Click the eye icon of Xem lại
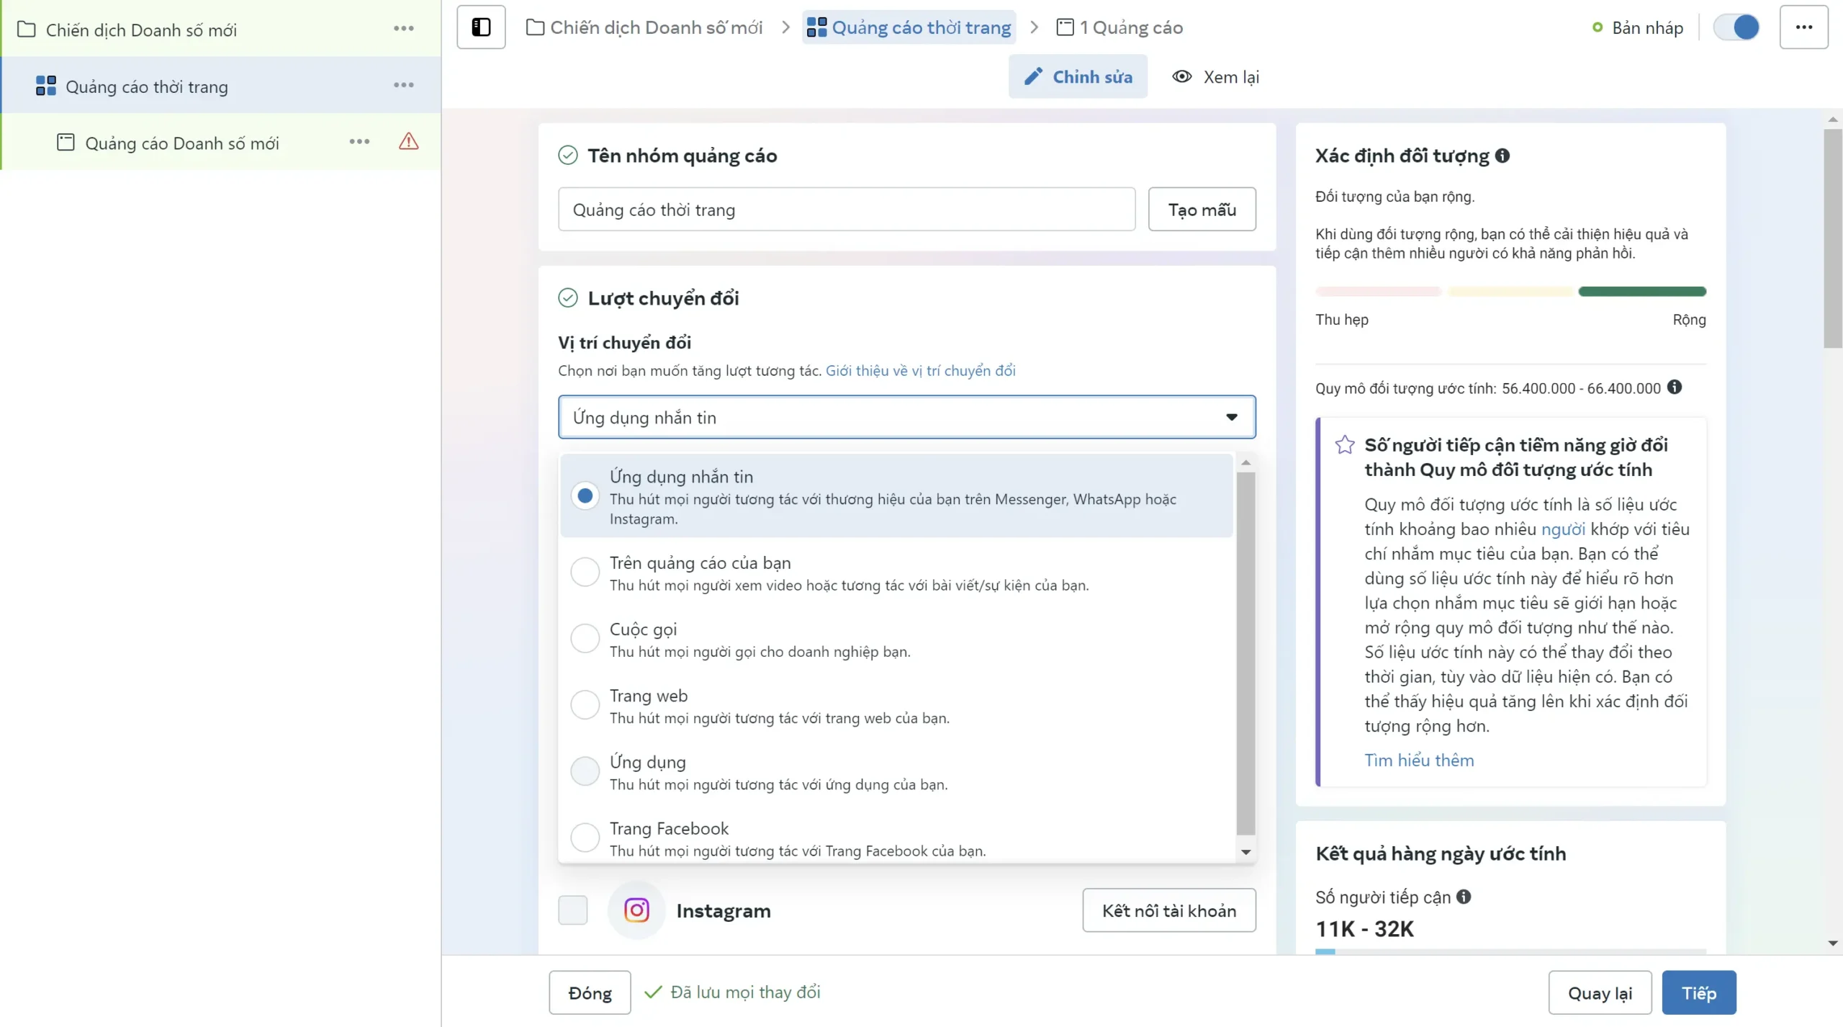Screen dimensions: 1843x1027 (x=1181, y=76)
